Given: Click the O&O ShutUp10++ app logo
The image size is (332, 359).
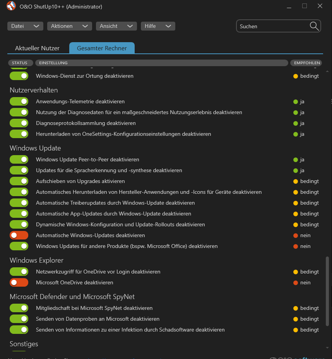Looking at the screenshot, I should click(11, 6).
